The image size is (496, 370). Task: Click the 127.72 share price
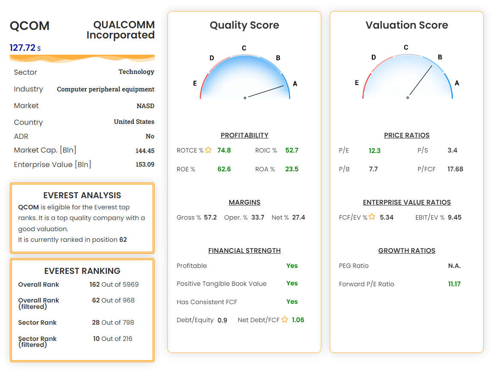point(23,48)
